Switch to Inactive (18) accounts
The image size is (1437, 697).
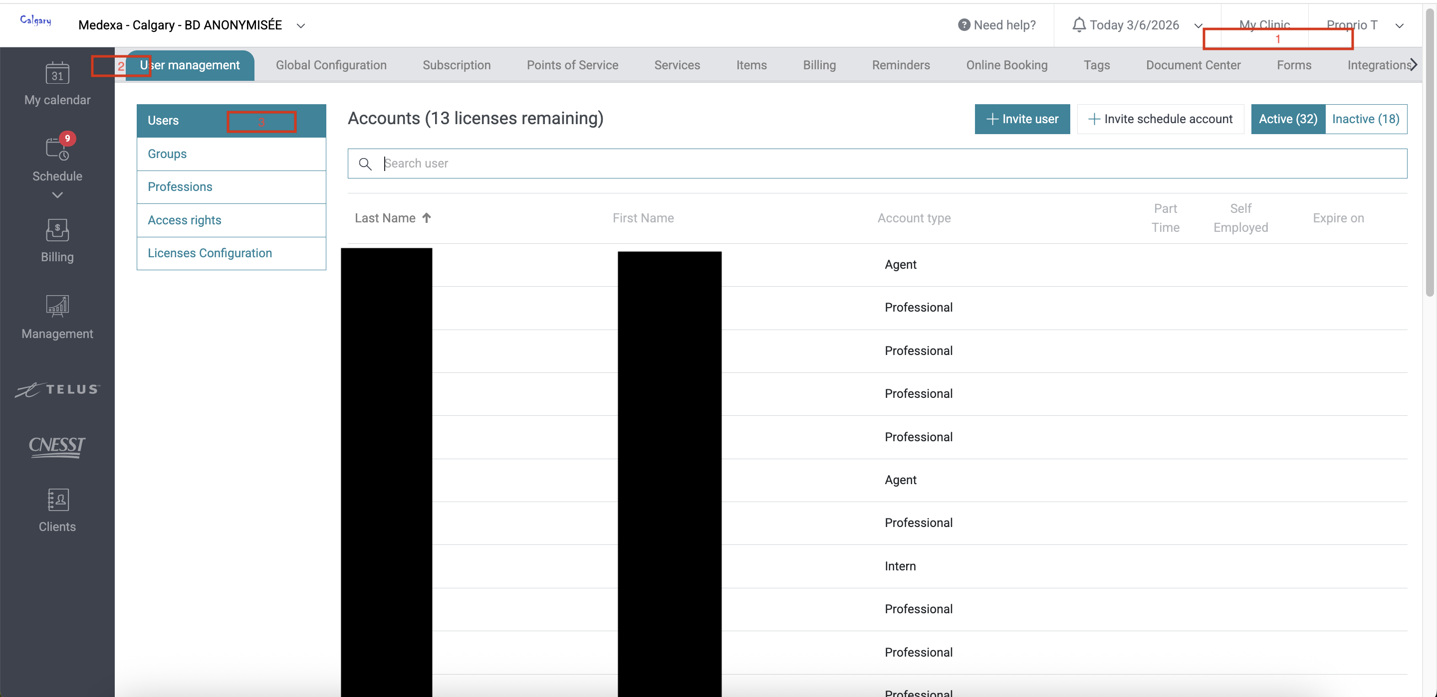click(1365, 119)
